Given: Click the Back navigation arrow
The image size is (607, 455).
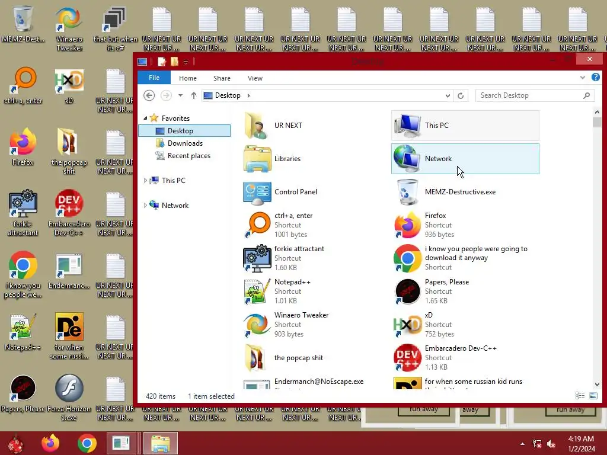Looking at the screenshot, I should pyautogui.click(x=149, y=95).
